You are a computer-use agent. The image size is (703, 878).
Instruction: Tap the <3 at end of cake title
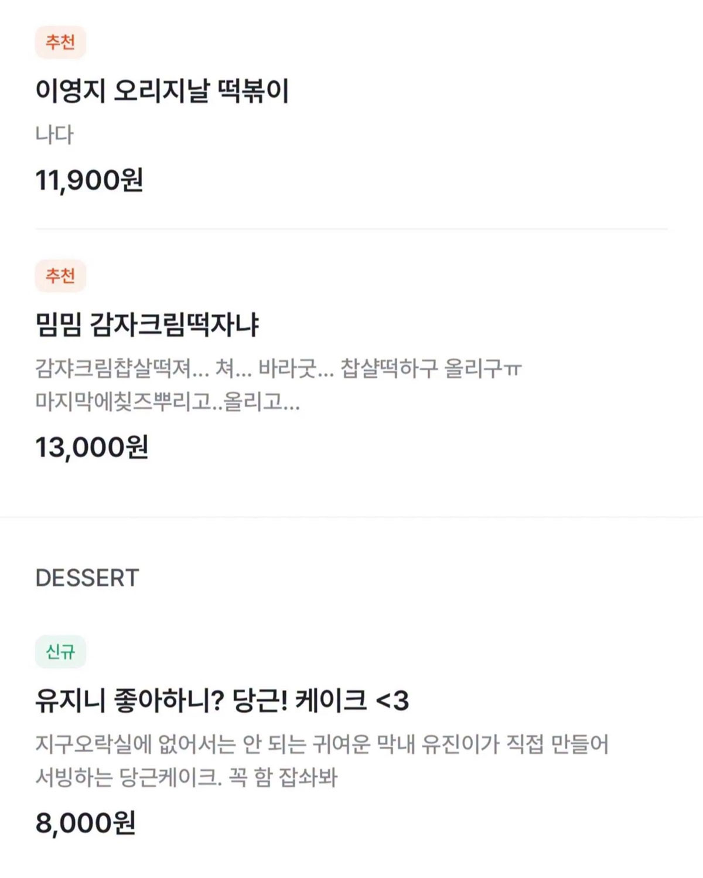pos(392,700)
